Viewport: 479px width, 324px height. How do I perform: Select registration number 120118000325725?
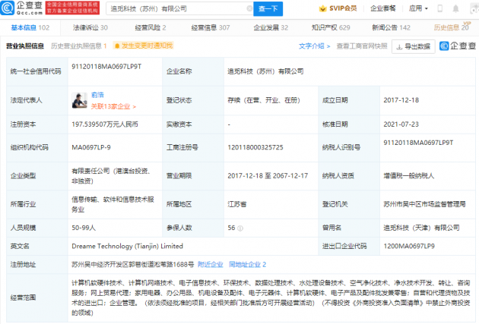[255, 147]
